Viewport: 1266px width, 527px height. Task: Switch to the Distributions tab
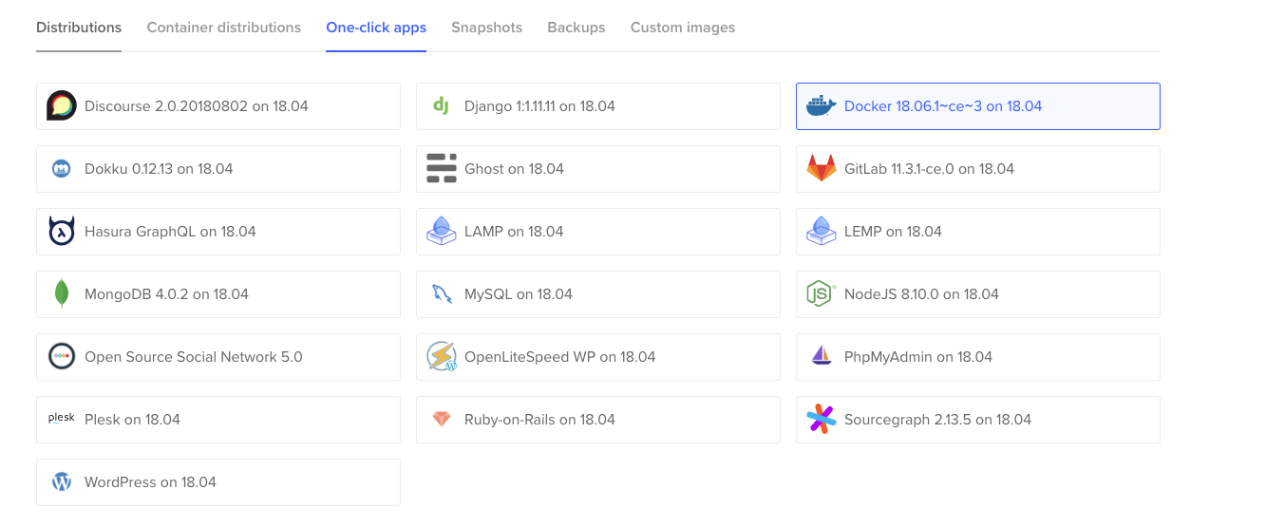79,28
